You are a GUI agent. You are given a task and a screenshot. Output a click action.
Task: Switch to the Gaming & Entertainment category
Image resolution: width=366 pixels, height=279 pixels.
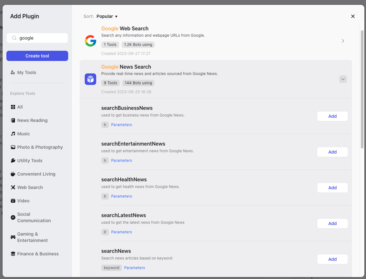(x=13, y=237)
